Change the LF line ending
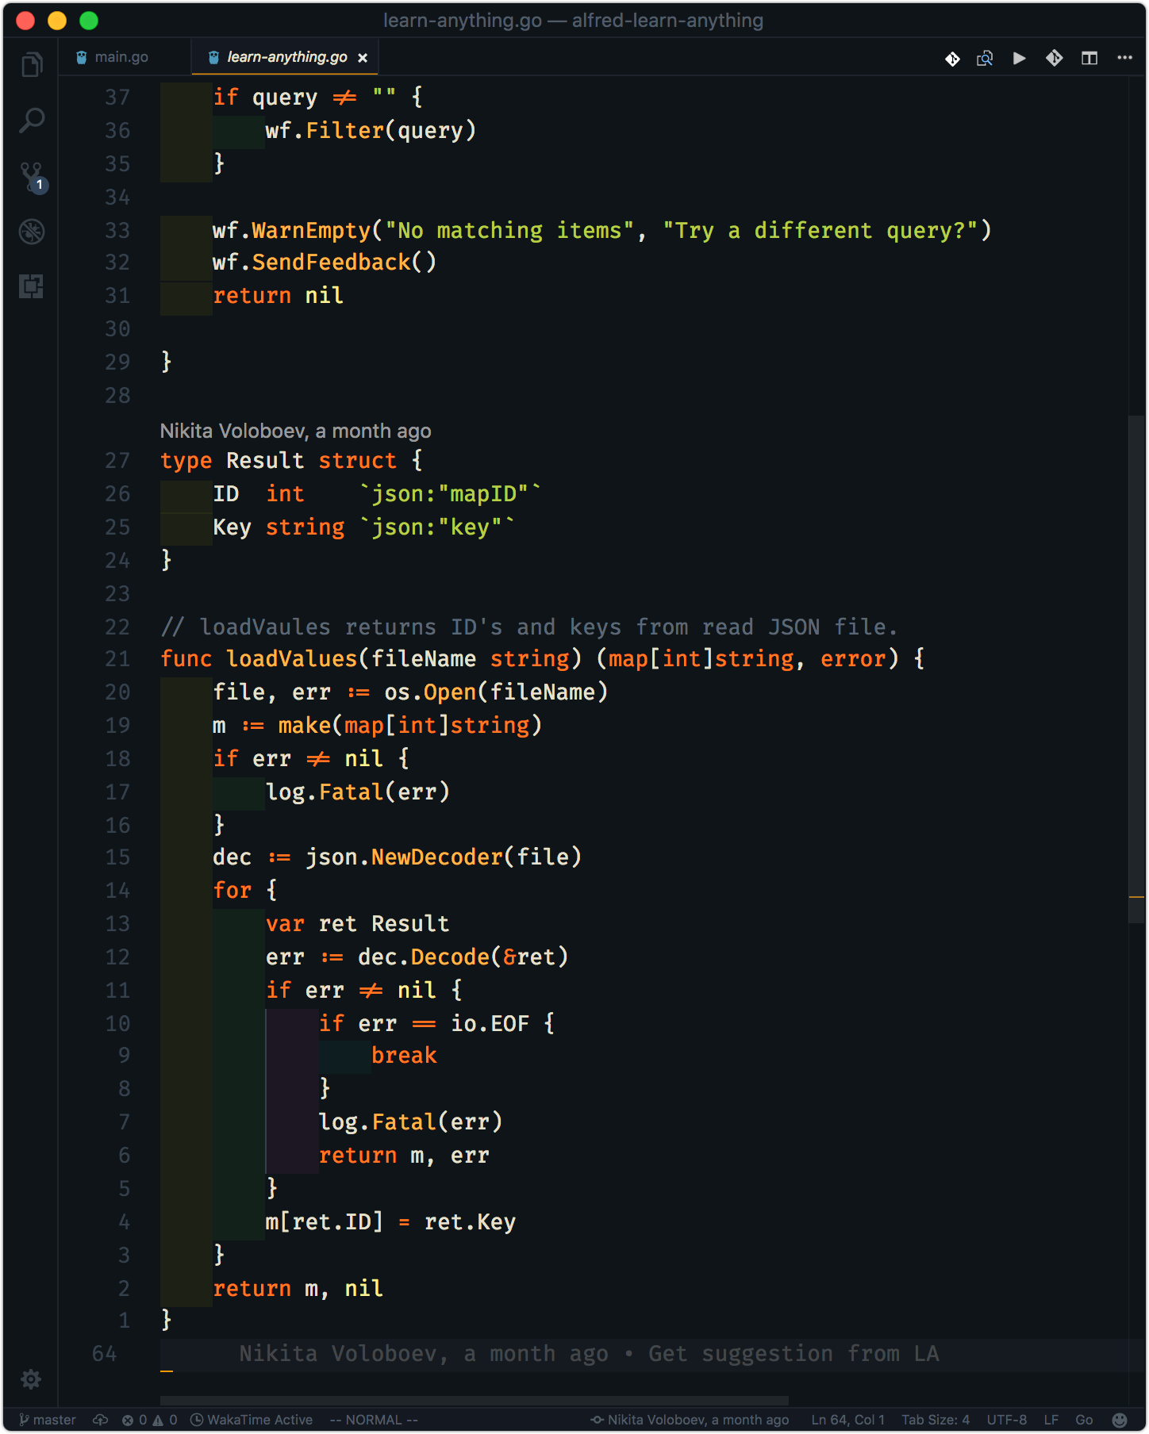Screen dimensions: 1149x1434 (x=1051, y=1420)
